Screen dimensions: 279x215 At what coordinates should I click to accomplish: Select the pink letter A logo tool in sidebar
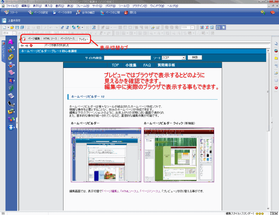pos(11,42)
